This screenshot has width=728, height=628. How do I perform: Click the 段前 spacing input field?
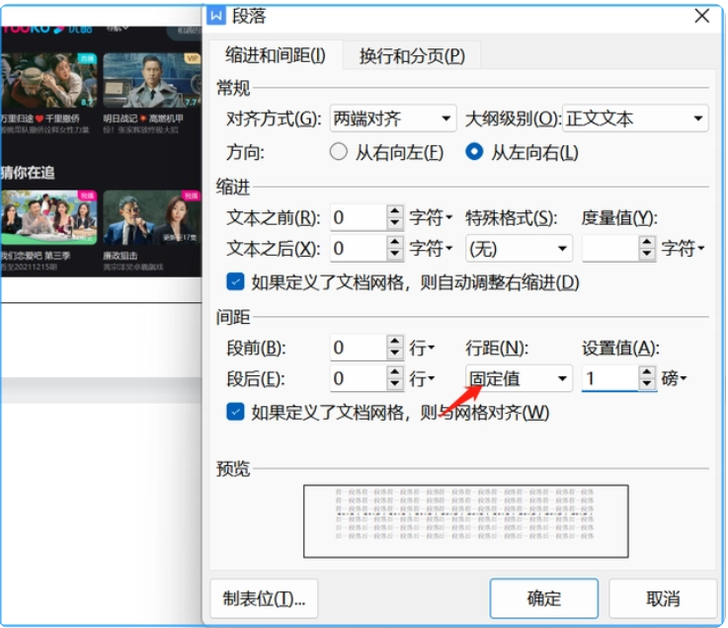[x=359, y=348]
